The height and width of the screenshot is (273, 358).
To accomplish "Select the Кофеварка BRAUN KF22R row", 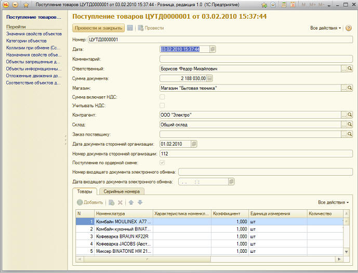I will (209, 236).
